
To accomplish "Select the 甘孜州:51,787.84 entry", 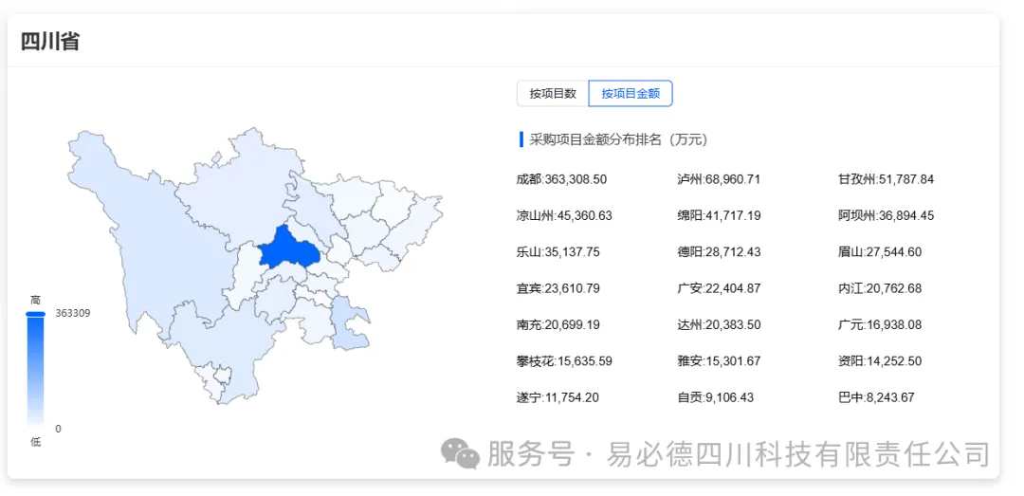I will [x=887, y=179].
